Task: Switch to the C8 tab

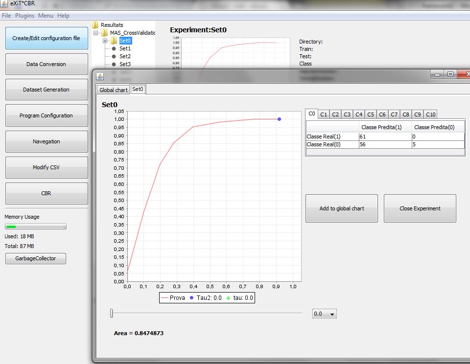Action: (406, 114)
